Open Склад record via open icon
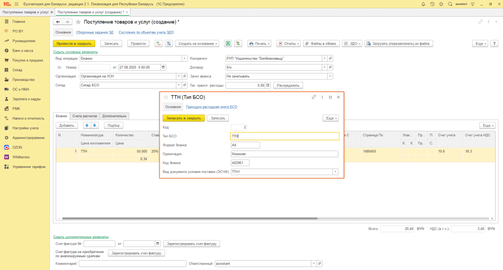The width and height of the screenshot is (503, 270). pyautogui.click(x=185, y=85)
